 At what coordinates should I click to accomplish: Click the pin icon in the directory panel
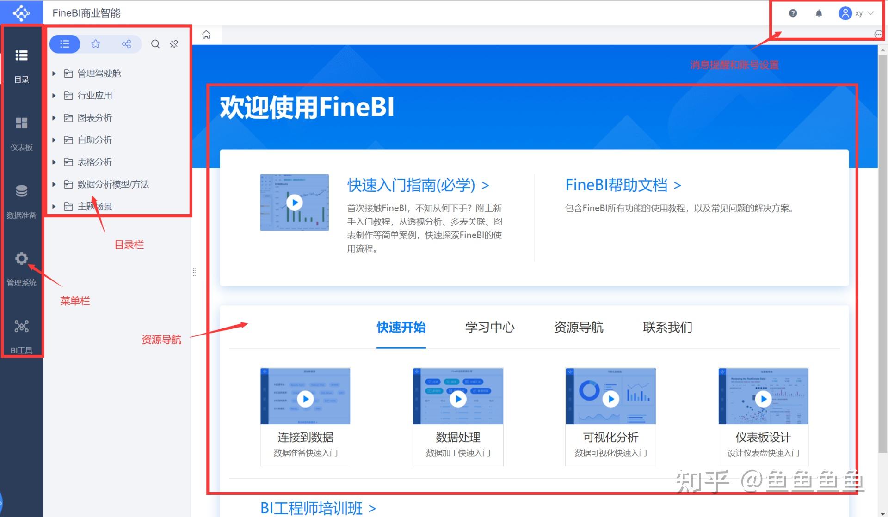[174, 44]
